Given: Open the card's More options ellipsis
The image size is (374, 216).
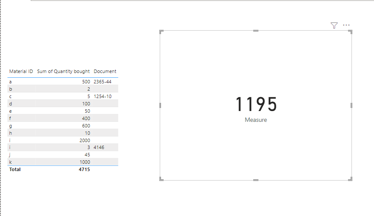Looking at the screenshot, I should click(x=346, y=25).
